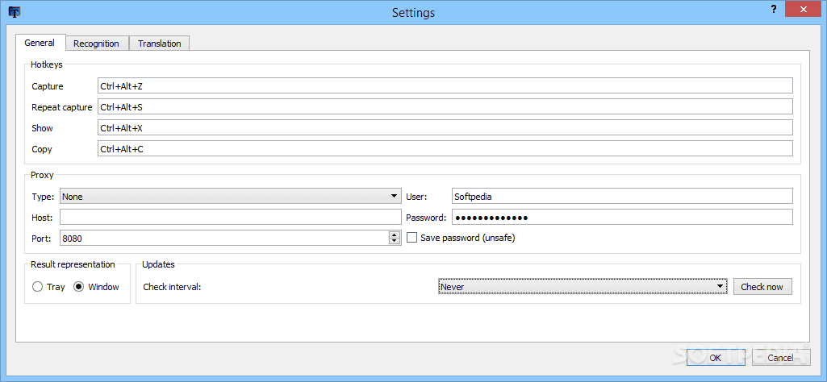Confirm settings with OK button

point(715,358)
